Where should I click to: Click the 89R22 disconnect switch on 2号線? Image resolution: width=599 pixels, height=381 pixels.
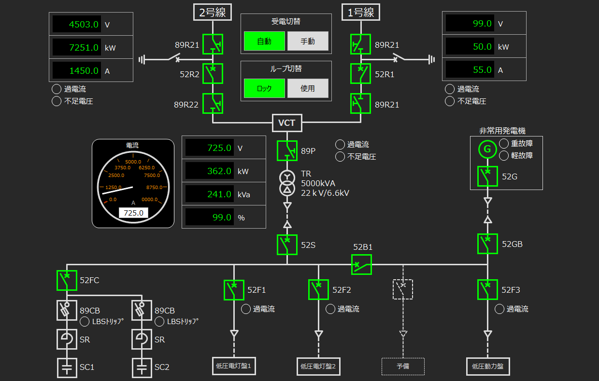click(213, 104)
